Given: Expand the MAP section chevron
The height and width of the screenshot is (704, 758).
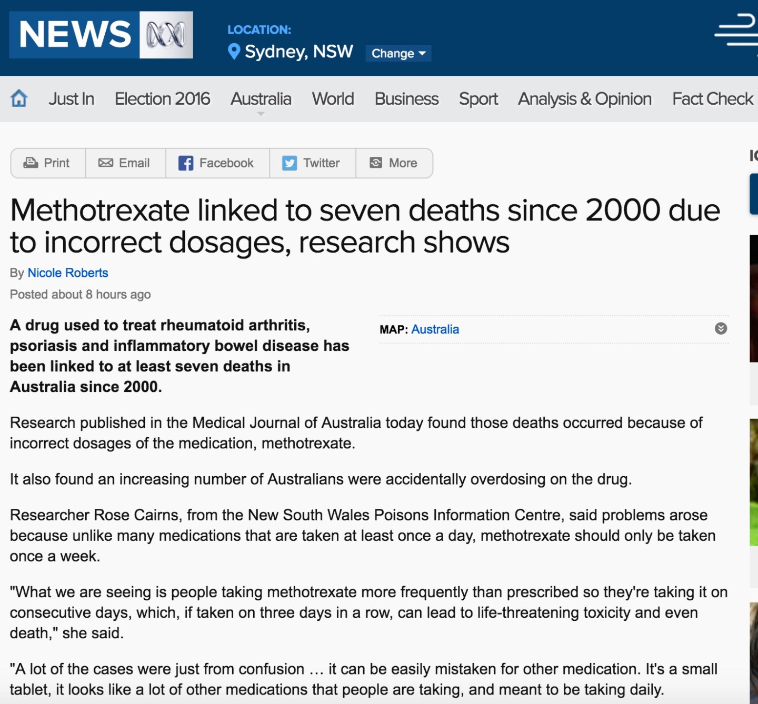Looking at the screenshot, I should tap(721, 329).
